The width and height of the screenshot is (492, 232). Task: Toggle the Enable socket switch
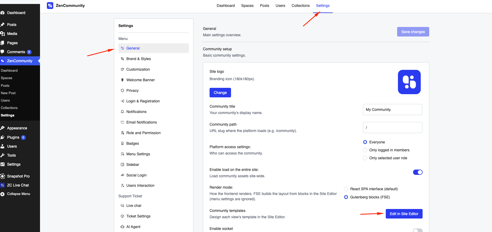[418, 230]
